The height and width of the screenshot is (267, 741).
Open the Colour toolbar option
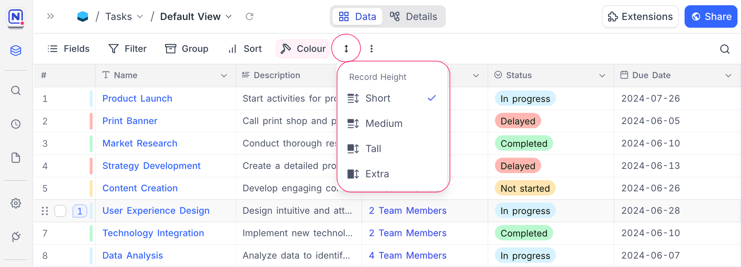click(303, 49)
